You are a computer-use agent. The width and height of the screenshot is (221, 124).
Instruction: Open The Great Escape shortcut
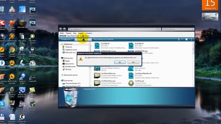(32, 38)
